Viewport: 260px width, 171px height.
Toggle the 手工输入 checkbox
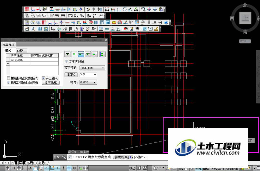click(x=43, y=78)
